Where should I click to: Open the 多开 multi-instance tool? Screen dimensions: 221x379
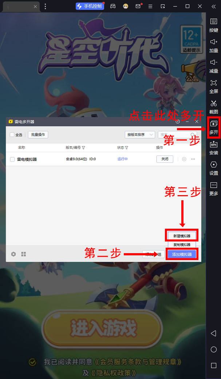tap(213, 127)
